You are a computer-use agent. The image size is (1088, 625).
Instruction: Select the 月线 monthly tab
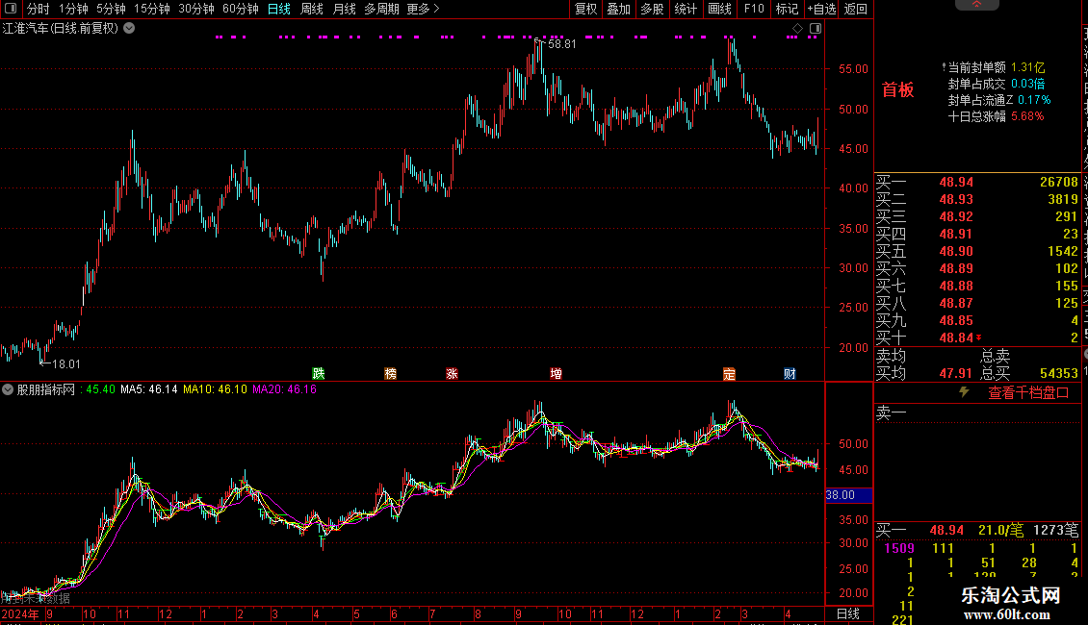[x=344, y=9]
